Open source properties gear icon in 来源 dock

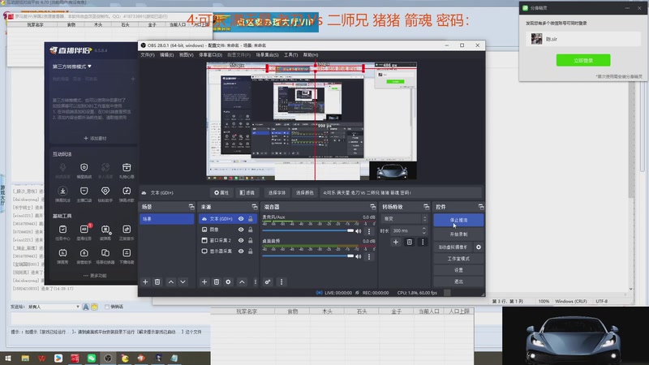pos(228,281)
